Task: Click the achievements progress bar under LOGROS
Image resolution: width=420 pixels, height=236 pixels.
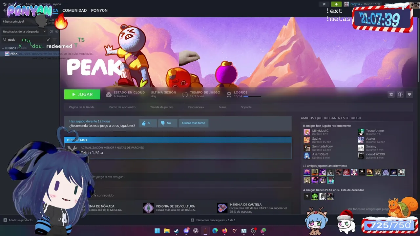Action: coord(252,96)
